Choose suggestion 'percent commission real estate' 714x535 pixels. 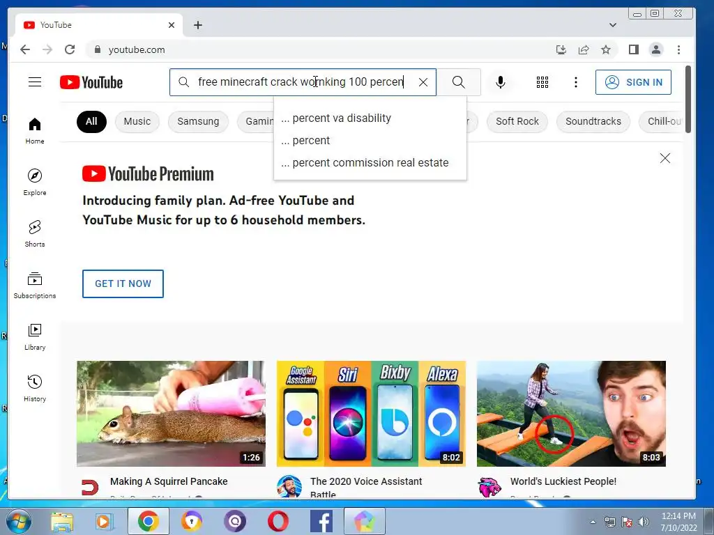370,163
